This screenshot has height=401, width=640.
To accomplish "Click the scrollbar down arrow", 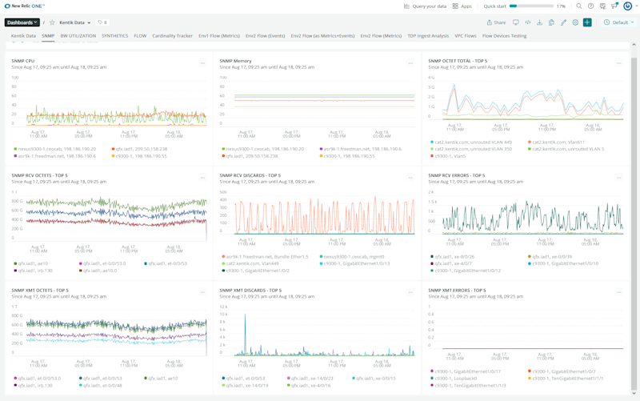I will 634,393.
